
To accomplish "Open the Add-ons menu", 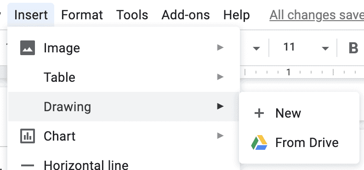I will point(186,15).
